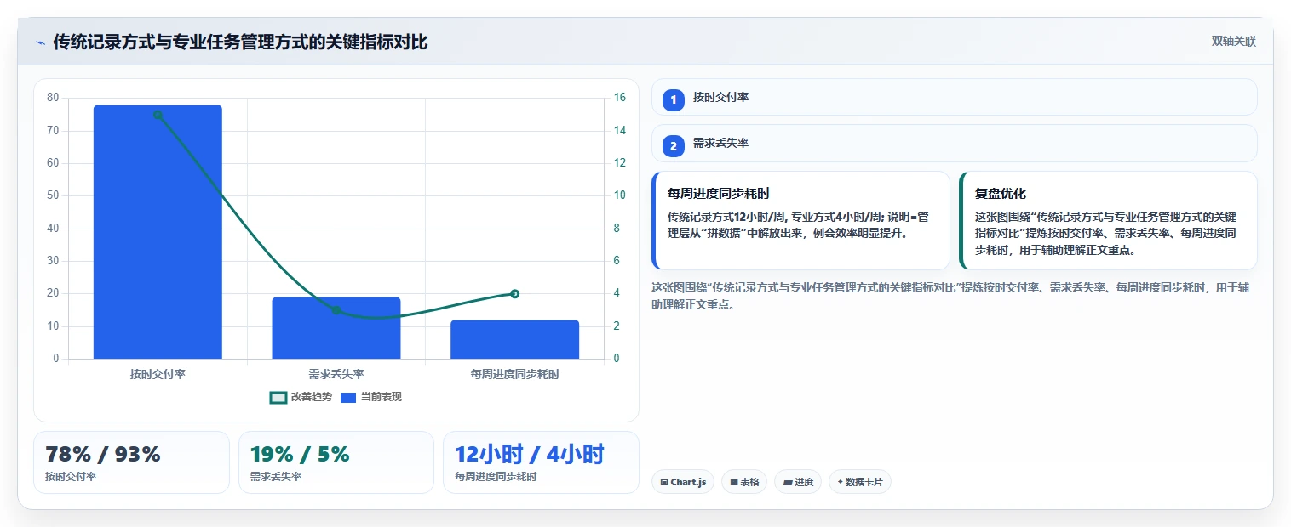Open the 每周进度同步耗时 info card
This screenshot has height=527, width=1291.
(x=800, y=220)
